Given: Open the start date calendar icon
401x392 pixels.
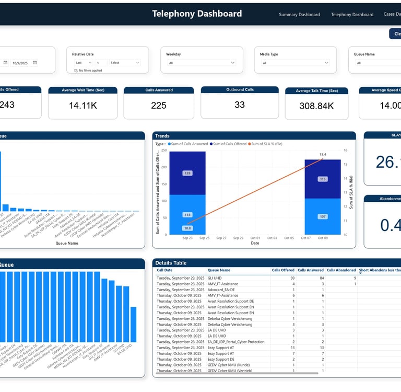Looking at the screenshot, I should (x=5, y=63).
